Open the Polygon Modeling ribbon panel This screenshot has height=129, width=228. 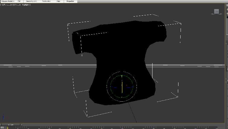(x=8, y=1)
